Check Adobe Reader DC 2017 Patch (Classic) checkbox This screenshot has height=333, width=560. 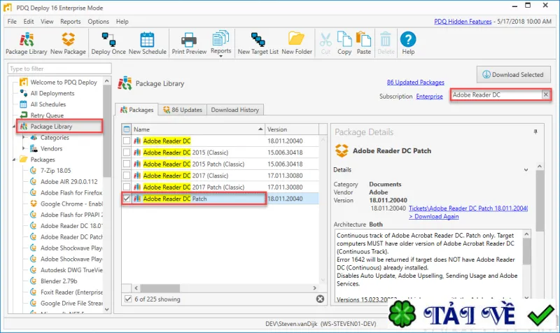click(x=127, y=187)
